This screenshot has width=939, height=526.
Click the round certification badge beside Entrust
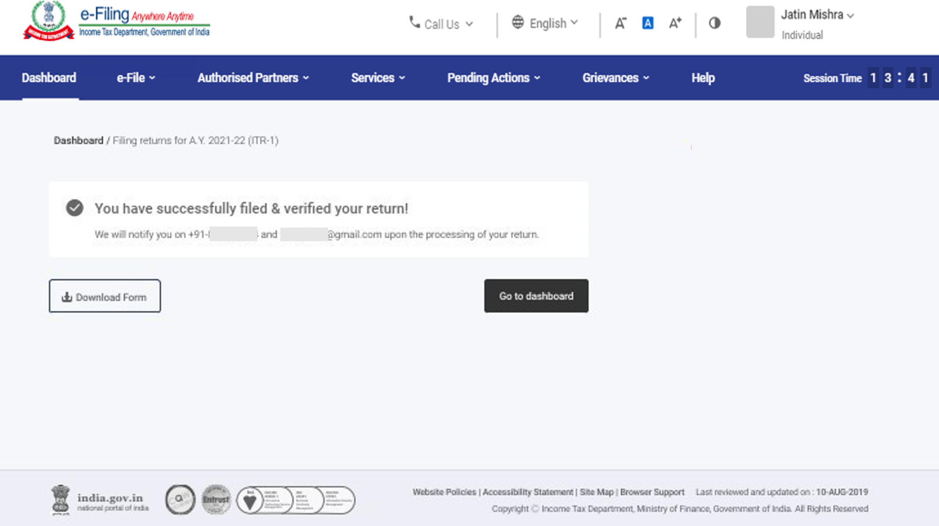[180, 499]
